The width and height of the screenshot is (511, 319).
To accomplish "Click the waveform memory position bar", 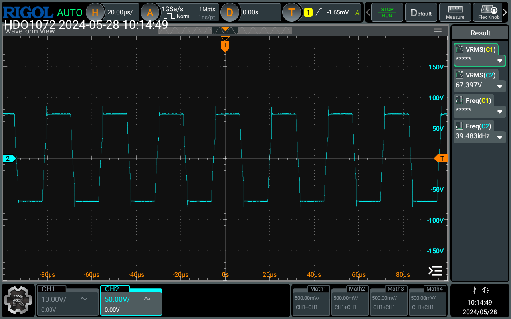I will (225, 31).
